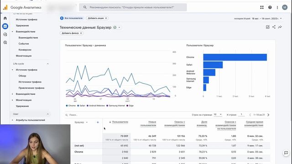The height and width of the screenshot is (164, 292).
Task: Open Источники трафика report
Action: [30, 82]
